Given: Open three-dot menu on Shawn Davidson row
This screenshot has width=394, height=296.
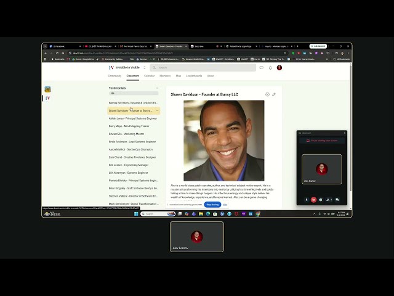Looking at the screenshot, I should click(x=157, y=111).
